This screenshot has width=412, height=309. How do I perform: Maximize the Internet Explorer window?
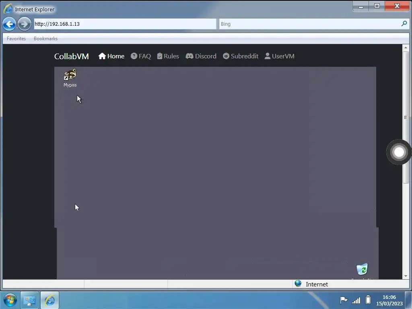coord(377,6)
